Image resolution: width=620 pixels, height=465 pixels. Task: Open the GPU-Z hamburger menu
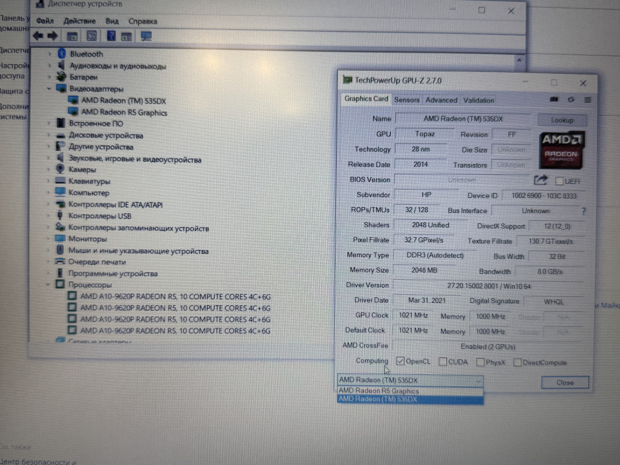587,100
